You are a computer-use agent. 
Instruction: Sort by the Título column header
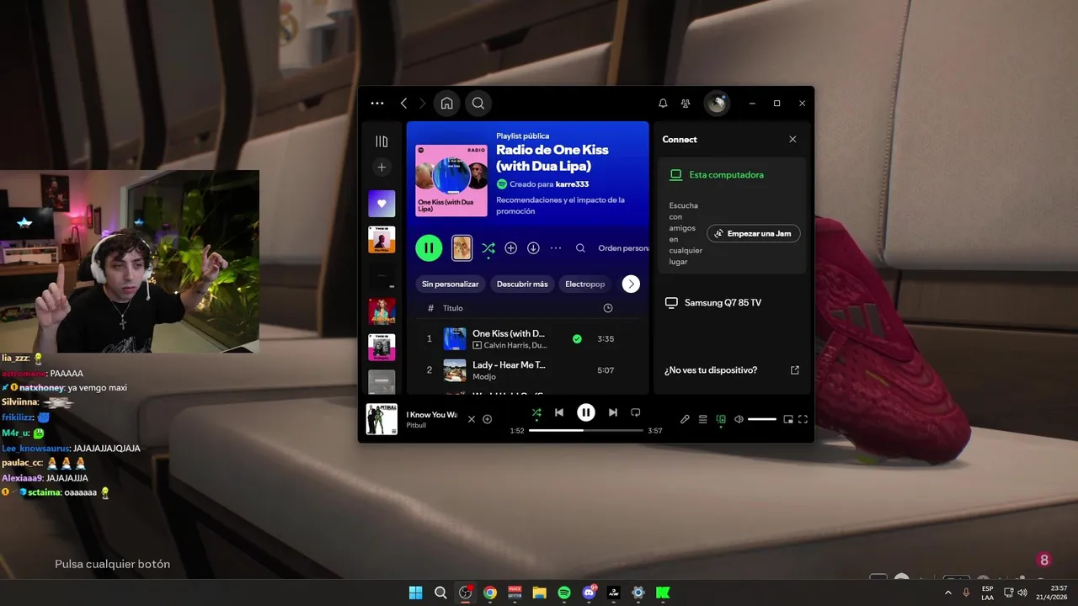[x=453, y=308]
